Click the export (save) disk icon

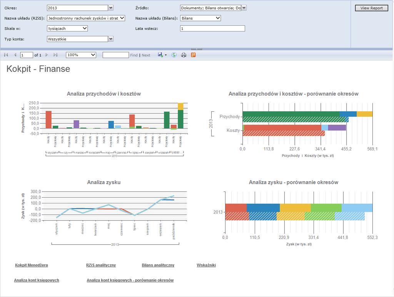(x=160, y=55)
